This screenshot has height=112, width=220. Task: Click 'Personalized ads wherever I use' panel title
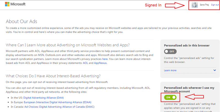tap(189, 90)
